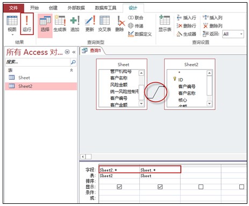Check the 显示 box in the third column
This screenshot has height=206, width=249.
201,187
